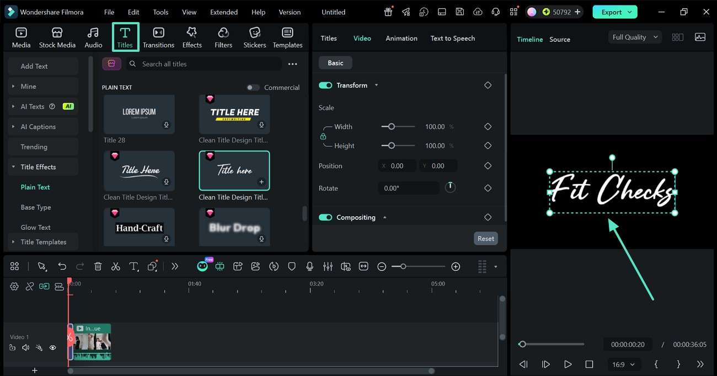Viewport: 717px width, 376px height.
Task: Click the timeline zoom slider
Action: pos(418,266)
